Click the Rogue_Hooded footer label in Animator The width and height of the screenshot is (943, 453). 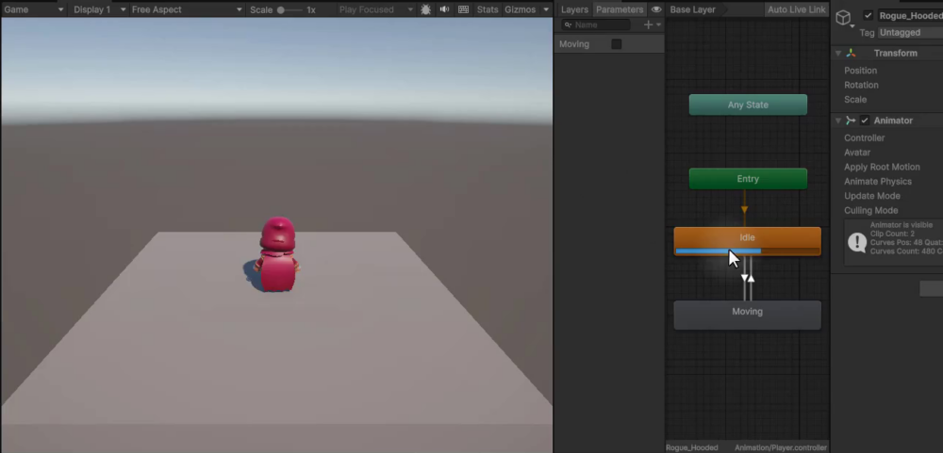pos(692,447)
